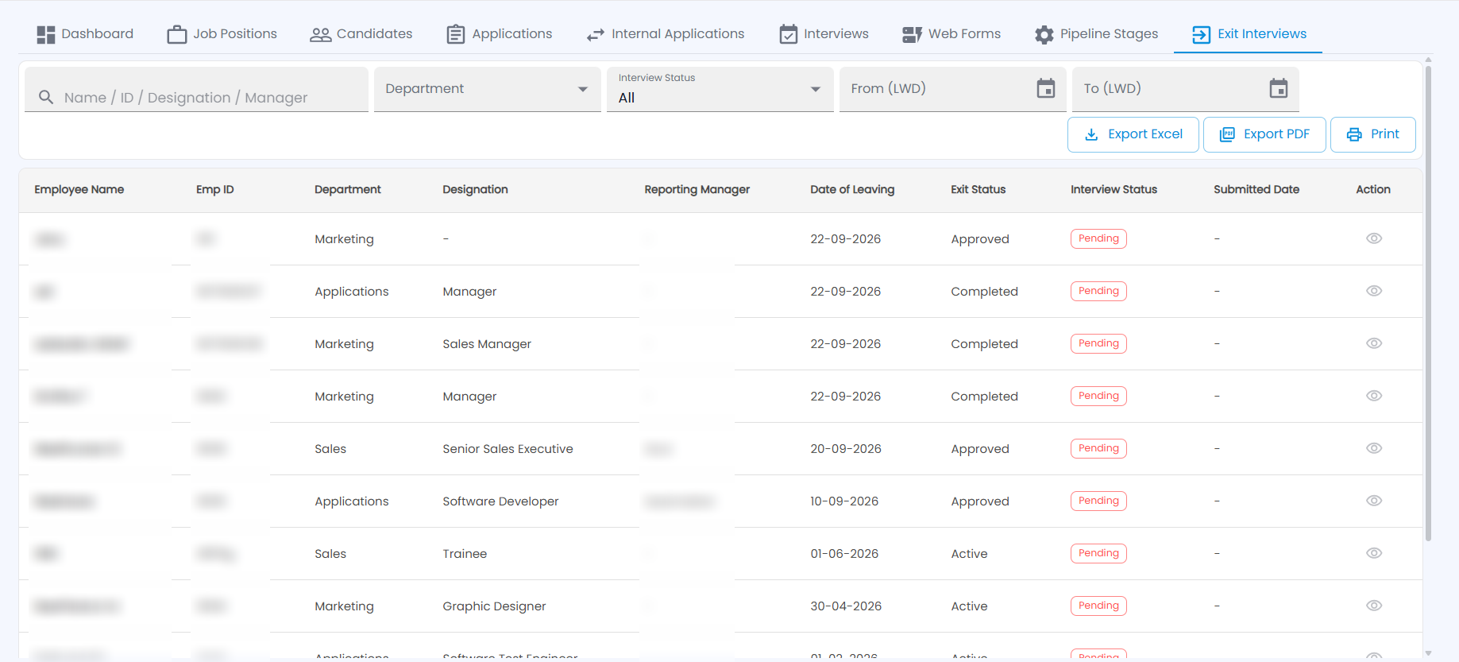Open the Department filter dropdown

click(x=487, y=89)
